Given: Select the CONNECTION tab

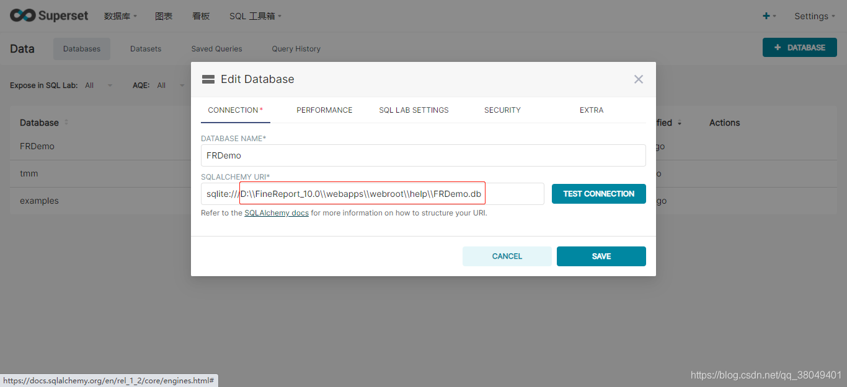Looking at the screenshot, I should [x=236, y=110].
